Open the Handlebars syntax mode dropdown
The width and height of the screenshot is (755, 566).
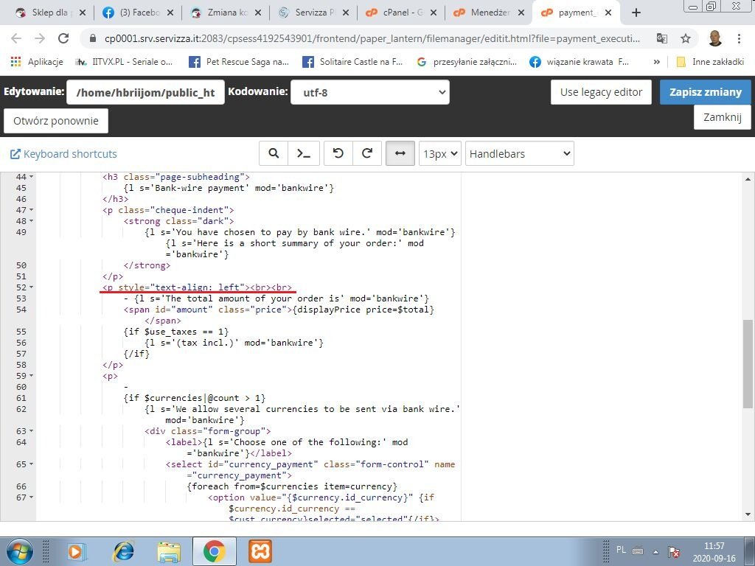[520, 153]
